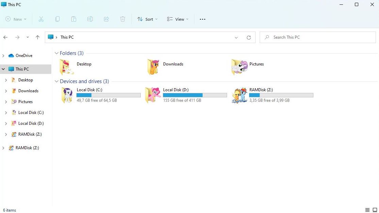Click the Desktop folder label in main pane
The height and width of the screenshot is (213, 379).
84,64
